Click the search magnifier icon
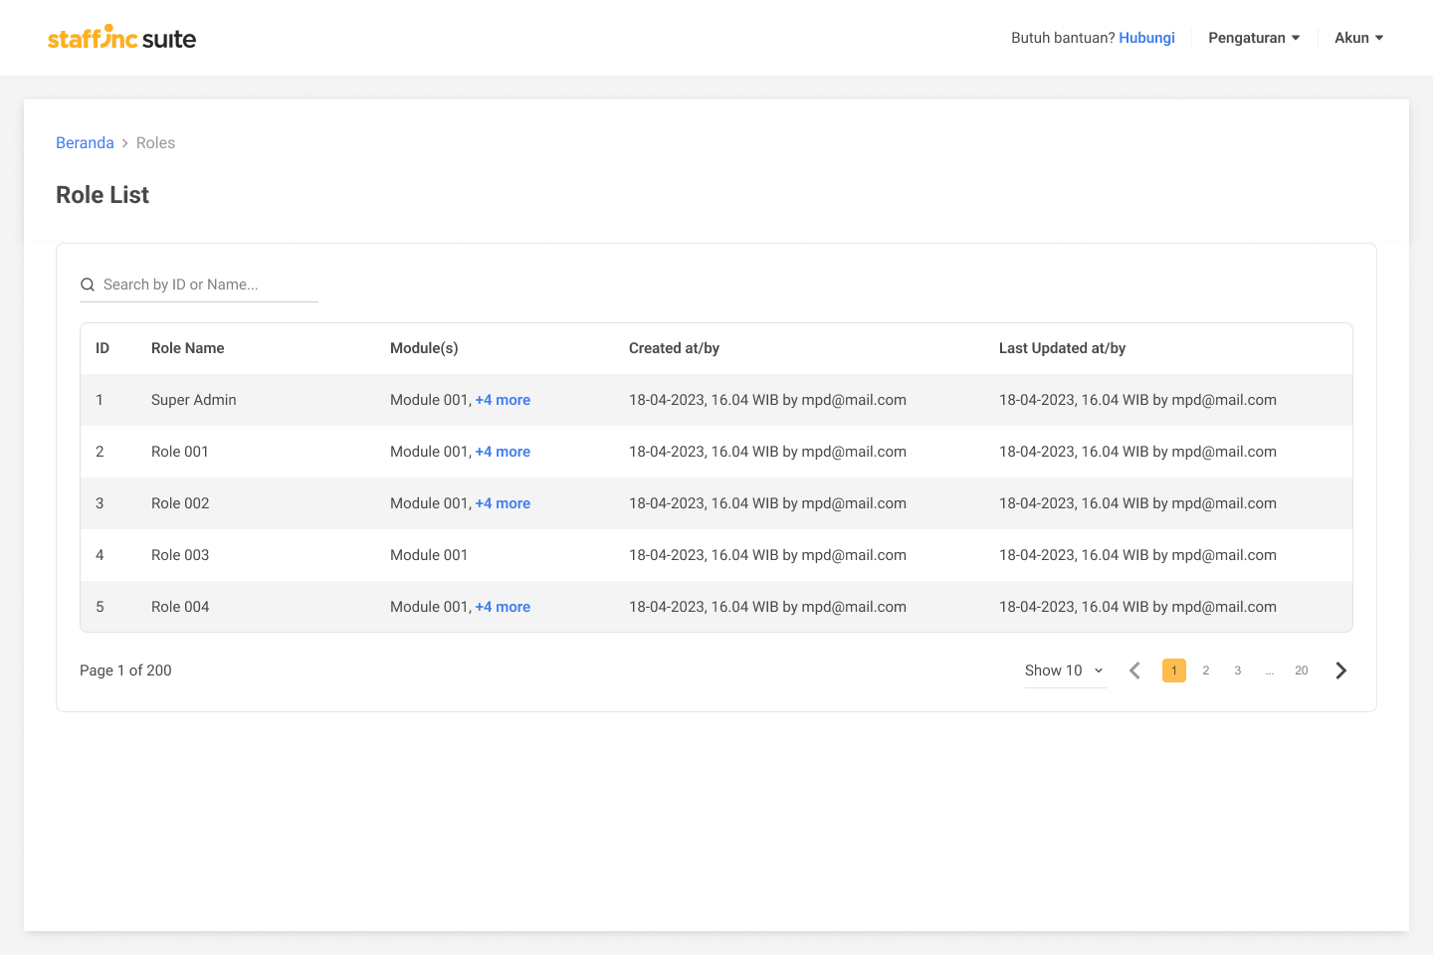 pos(88,285)
